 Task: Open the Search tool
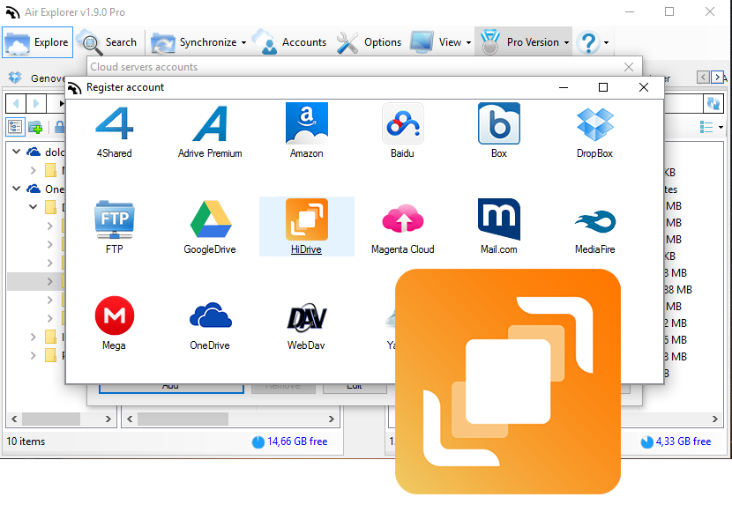(109, 42)
